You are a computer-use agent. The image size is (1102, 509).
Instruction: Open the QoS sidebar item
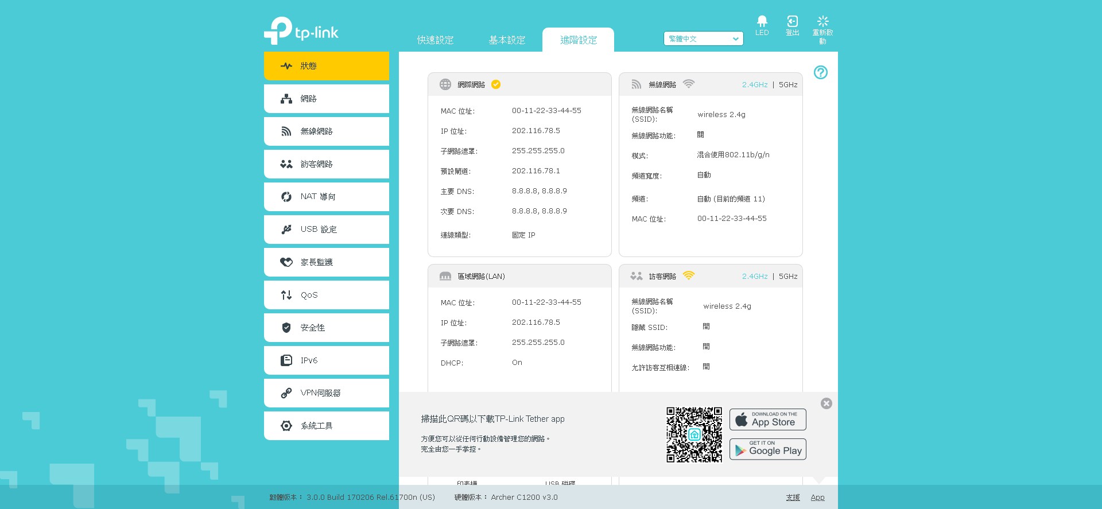(327, 295)
